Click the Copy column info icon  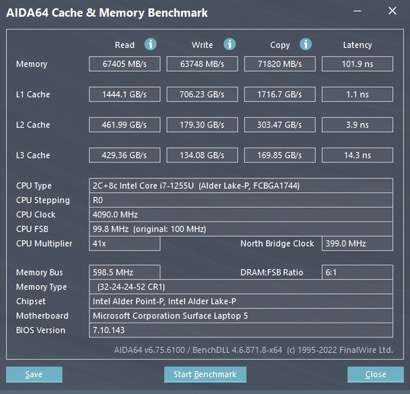coord(306,44)
